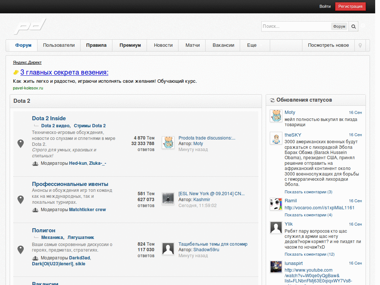Viewport: 380px width, 285px height.
Task: Click the Войти login link
Action: click(325, 6)
